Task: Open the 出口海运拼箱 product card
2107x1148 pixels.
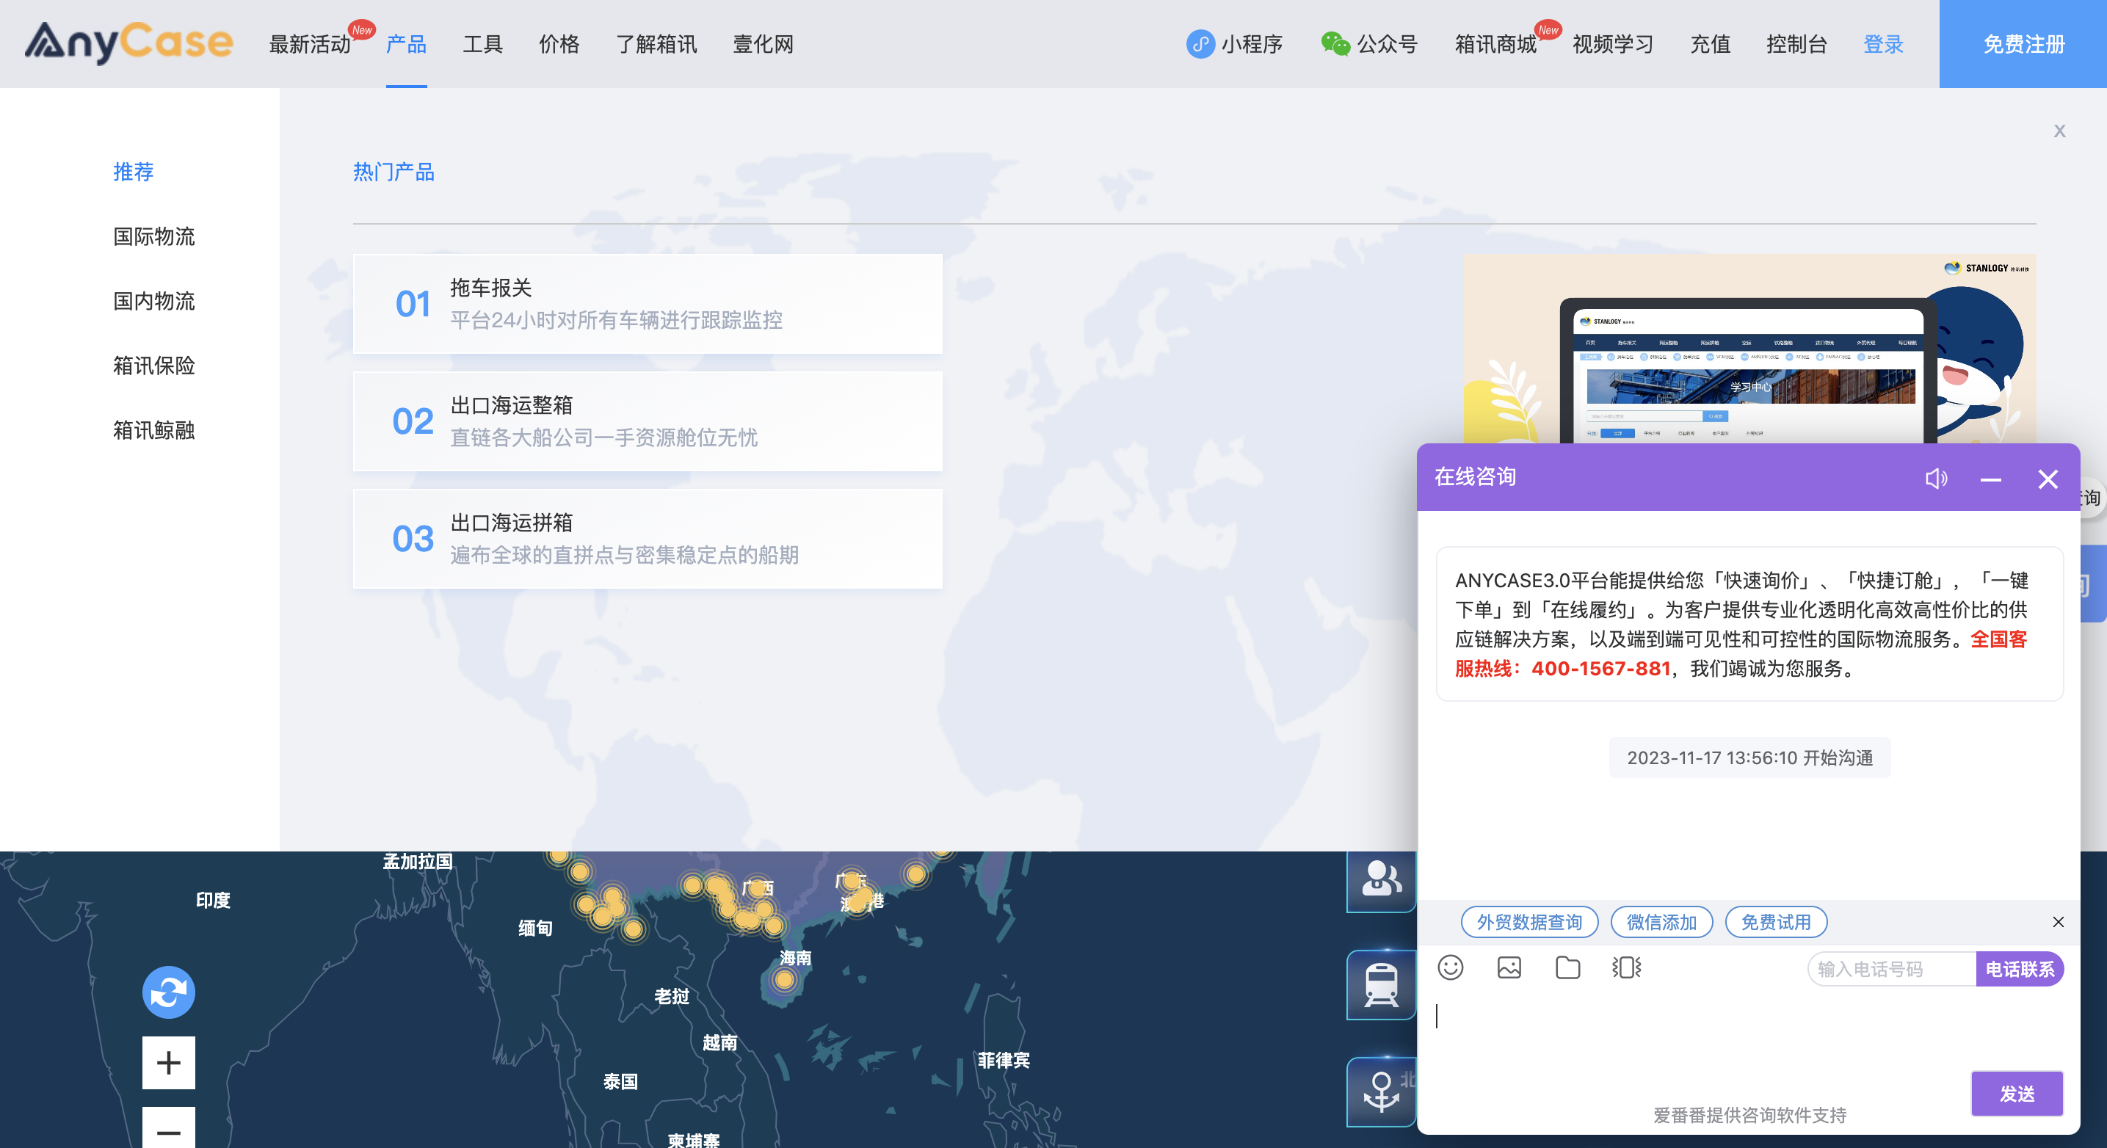Action: click(x=648, y=539)
